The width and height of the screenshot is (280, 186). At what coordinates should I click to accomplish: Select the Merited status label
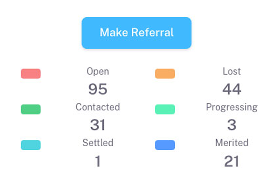[x=232, y=143]
